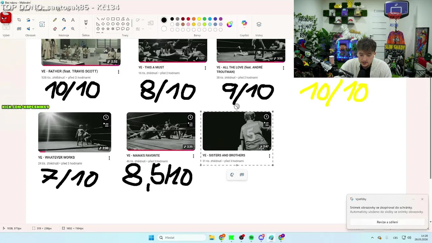Viewport: 432px width, 243px height.
Task: Click the Resize and skew icon
Action: 28,20
